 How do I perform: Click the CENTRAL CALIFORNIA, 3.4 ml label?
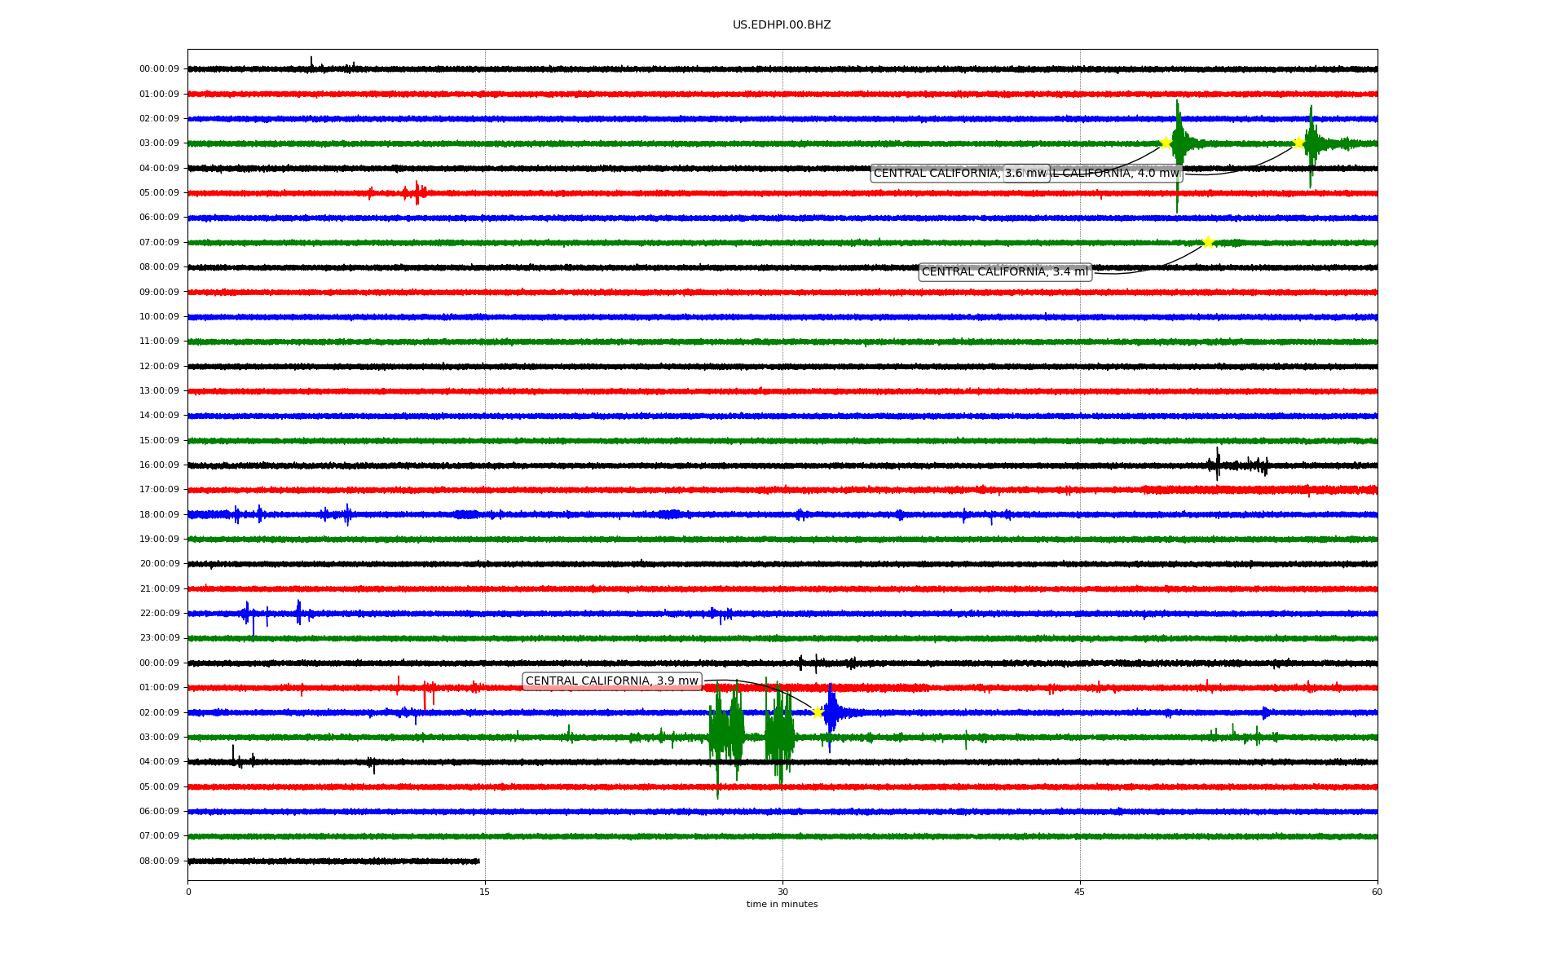[x=1004, y=272]
